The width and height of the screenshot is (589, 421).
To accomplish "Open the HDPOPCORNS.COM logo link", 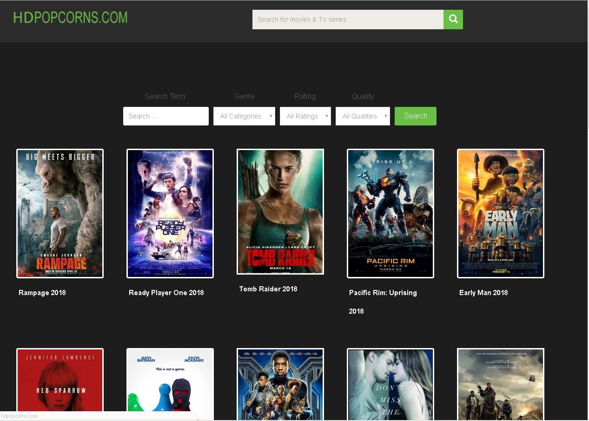I will [70, 18].
